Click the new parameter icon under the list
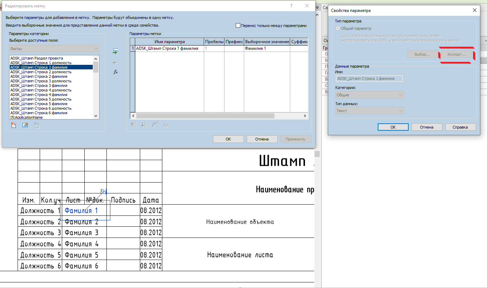The width and height of the screenshot is (487, 288). [x=14, y=125]
